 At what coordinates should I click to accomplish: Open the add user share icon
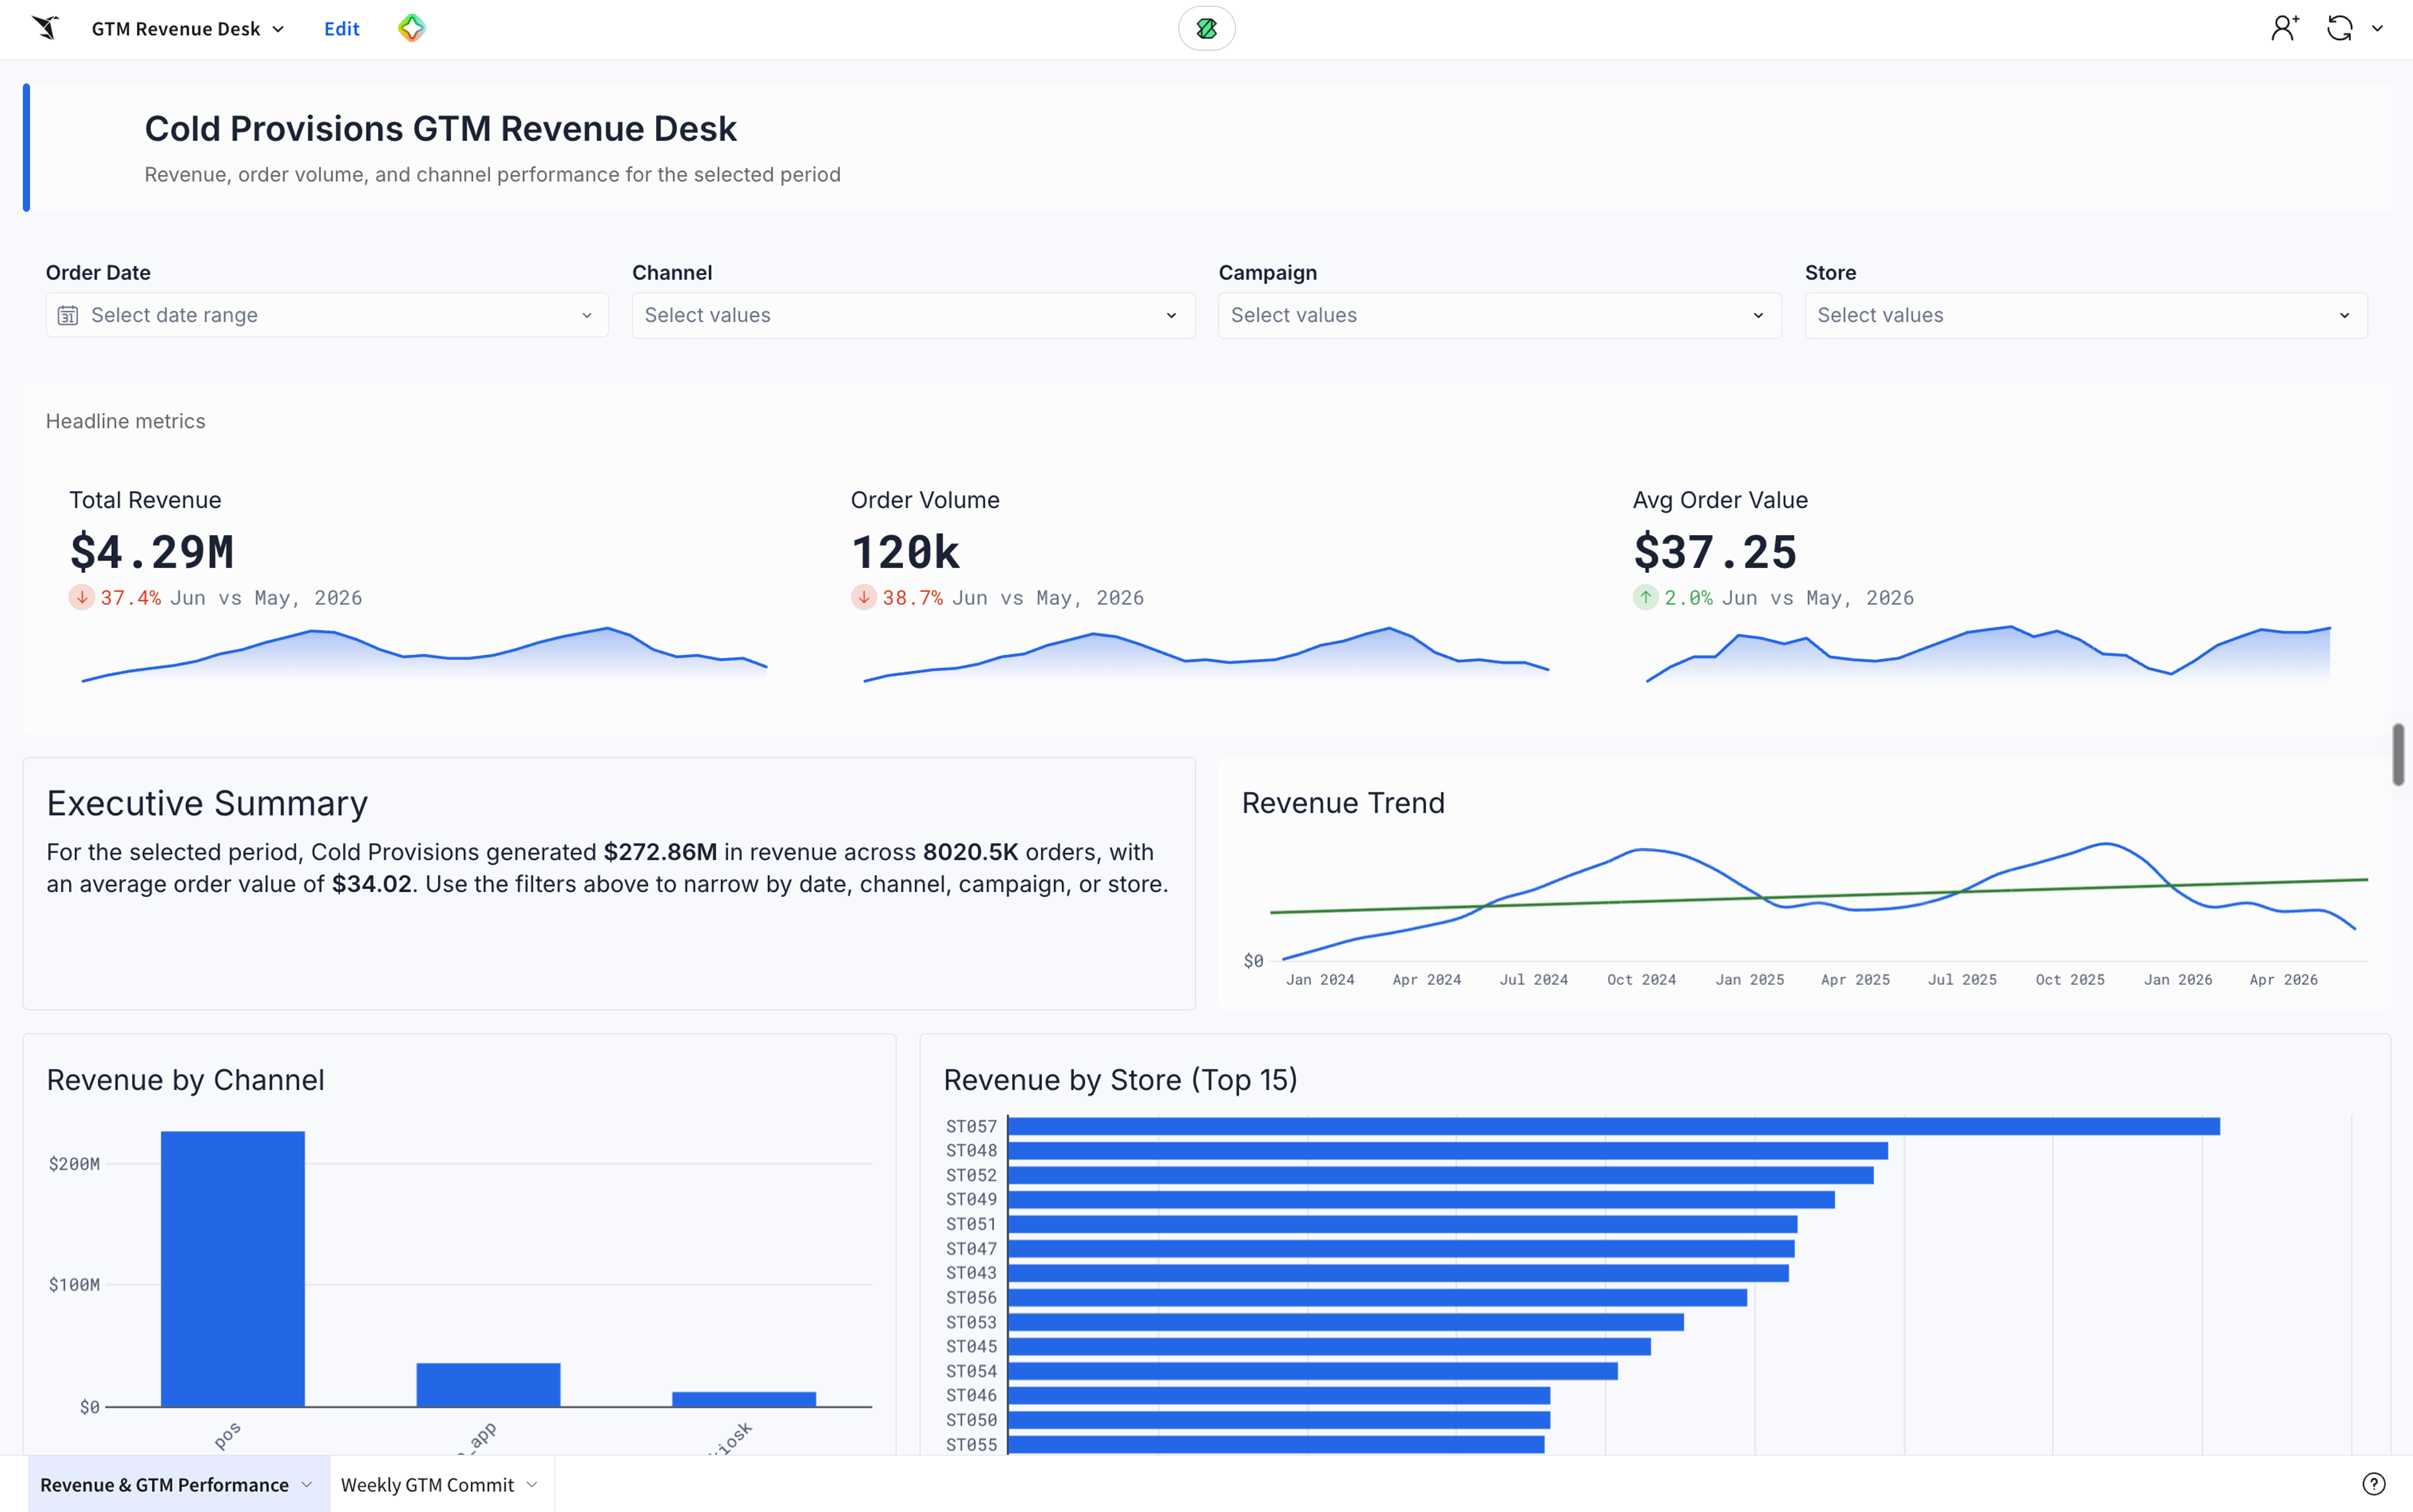(x=2284, y=28)
